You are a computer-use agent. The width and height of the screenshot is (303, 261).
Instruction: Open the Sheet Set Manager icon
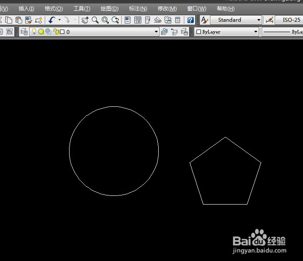tap(158, 20)
